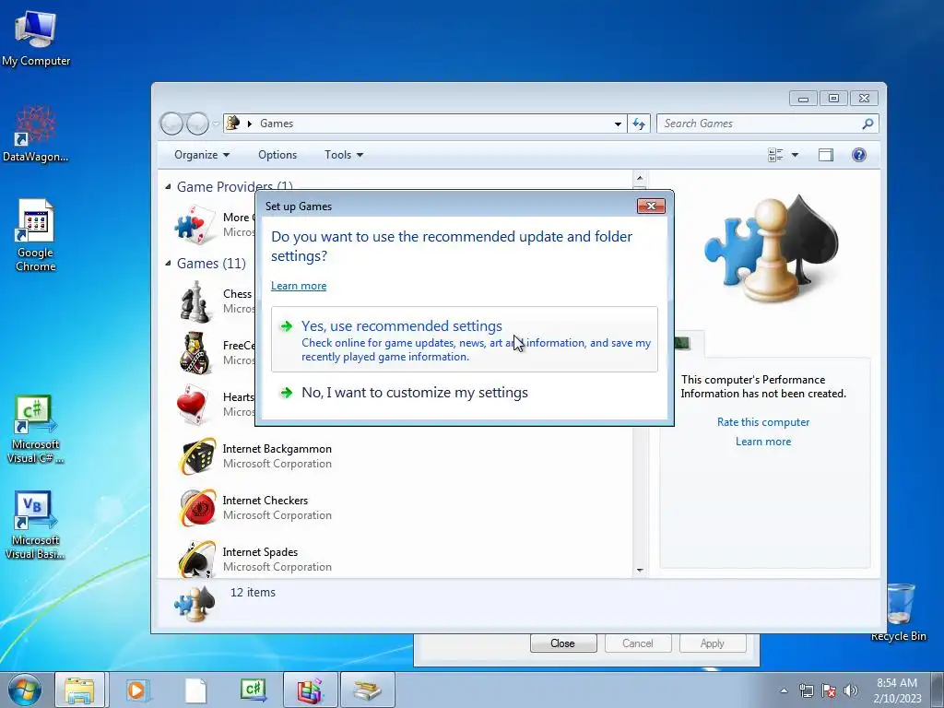This screenshot has height=708, width=944.
Task: Select the Chess game icon
Action: coord(195,301)
